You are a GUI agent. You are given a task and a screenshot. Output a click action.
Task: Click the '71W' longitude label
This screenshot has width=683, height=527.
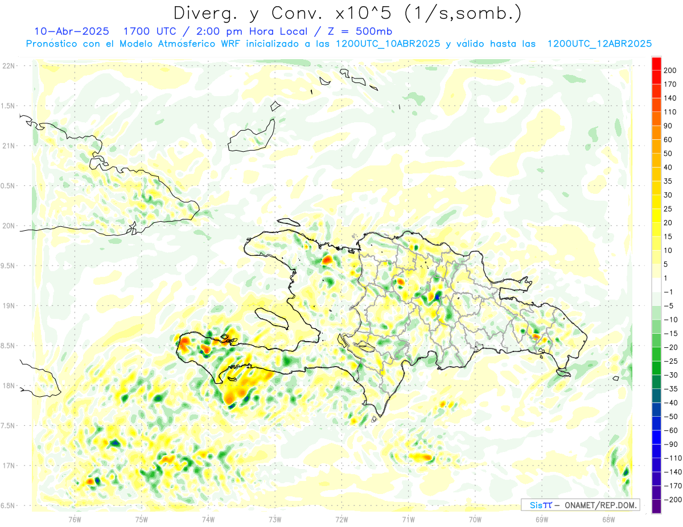(x=408, y=518)
